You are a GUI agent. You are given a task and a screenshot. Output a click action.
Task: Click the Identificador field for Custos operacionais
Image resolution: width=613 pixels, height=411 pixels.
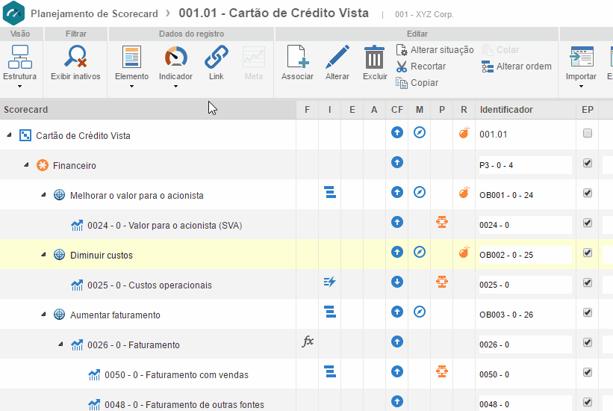524,285
